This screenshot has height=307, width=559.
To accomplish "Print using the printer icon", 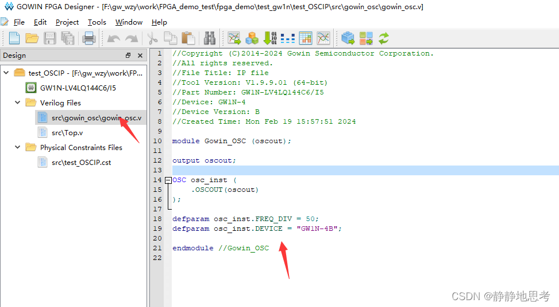I will tap(89, 38).
